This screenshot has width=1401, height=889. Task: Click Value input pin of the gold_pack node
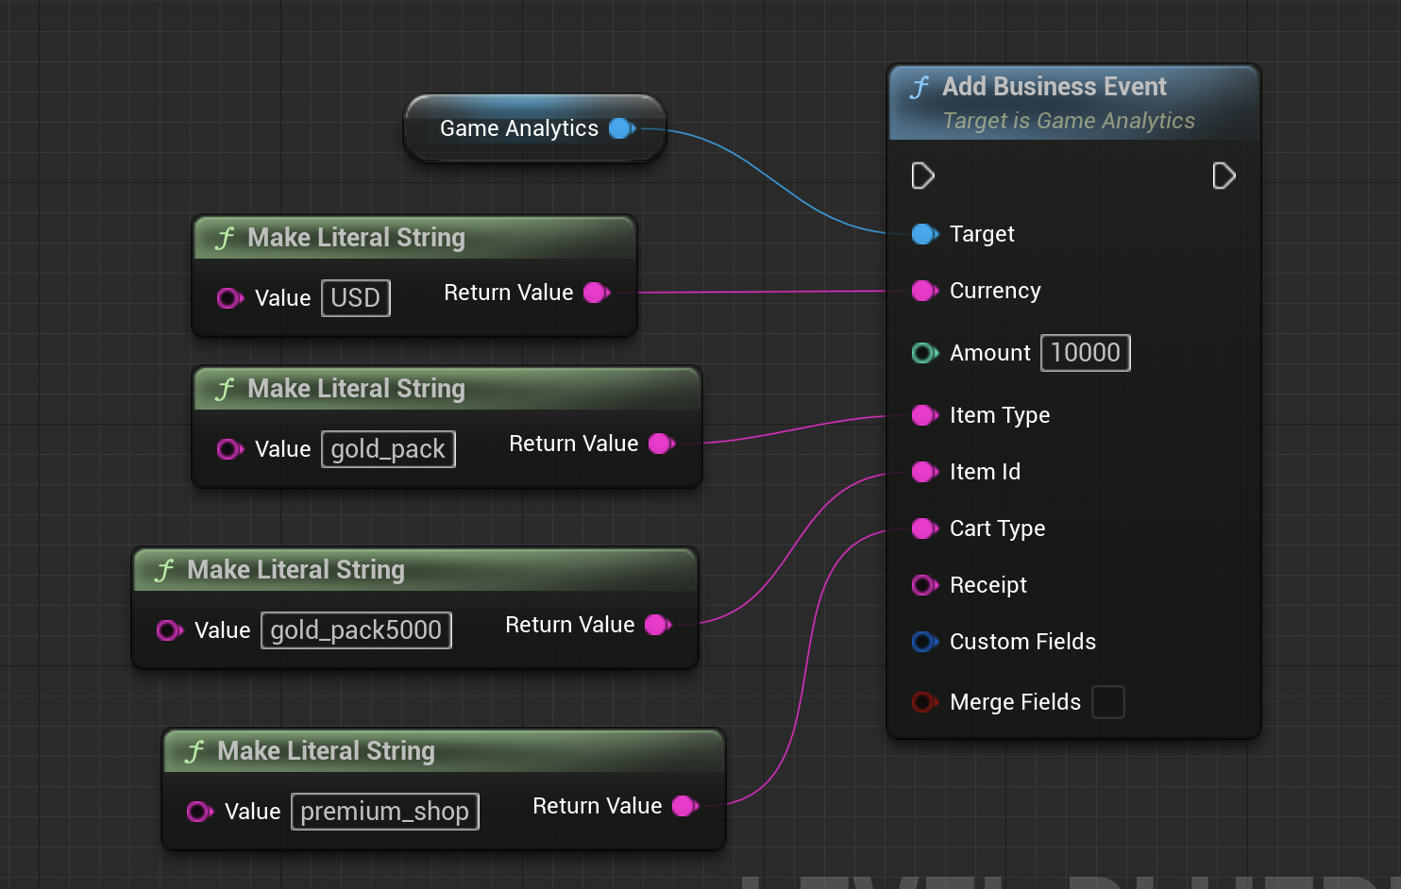[229, 449]
